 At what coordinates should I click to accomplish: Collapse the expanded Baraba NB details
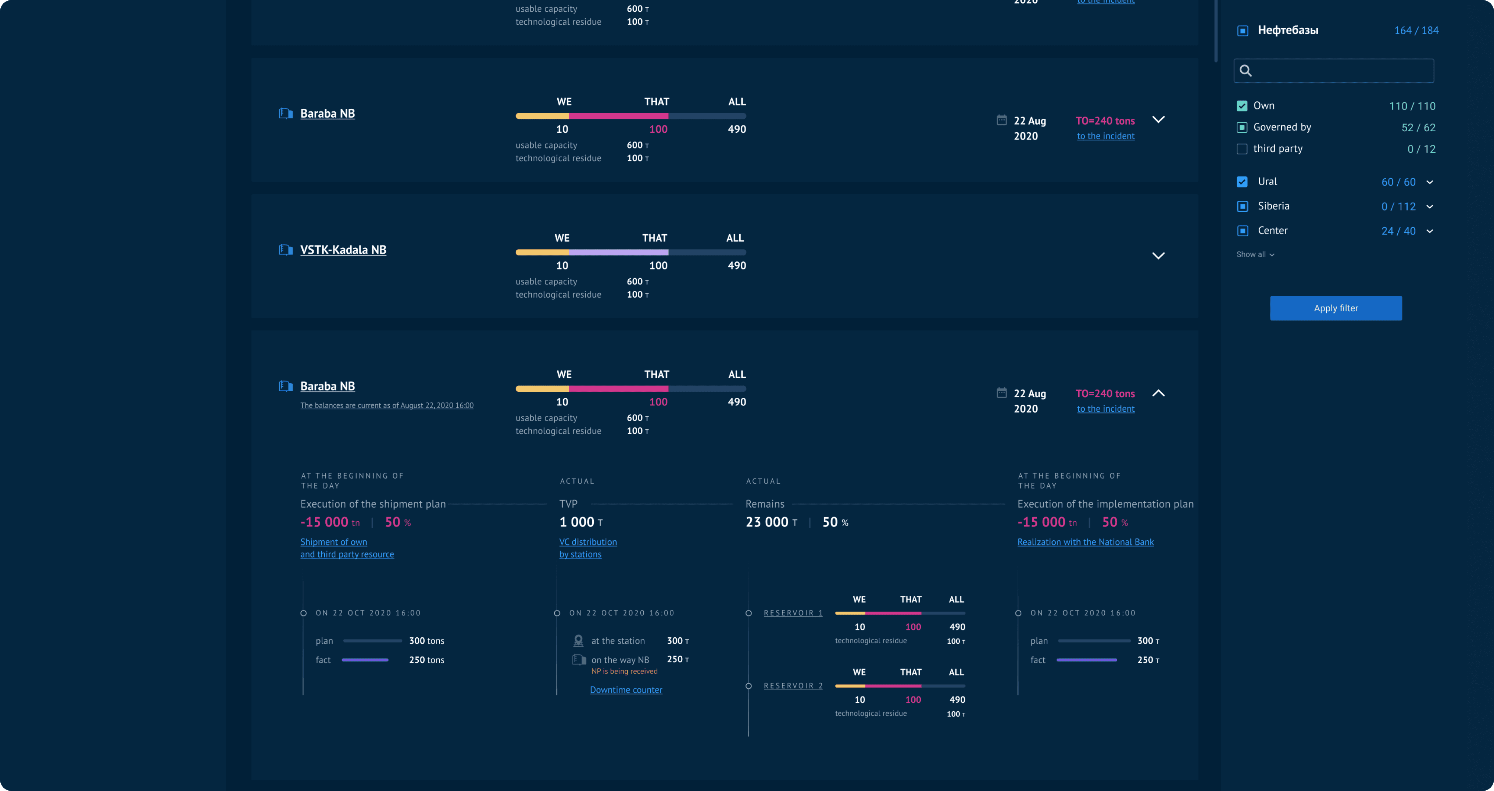pyautogui.click(x=1158, y=393)
